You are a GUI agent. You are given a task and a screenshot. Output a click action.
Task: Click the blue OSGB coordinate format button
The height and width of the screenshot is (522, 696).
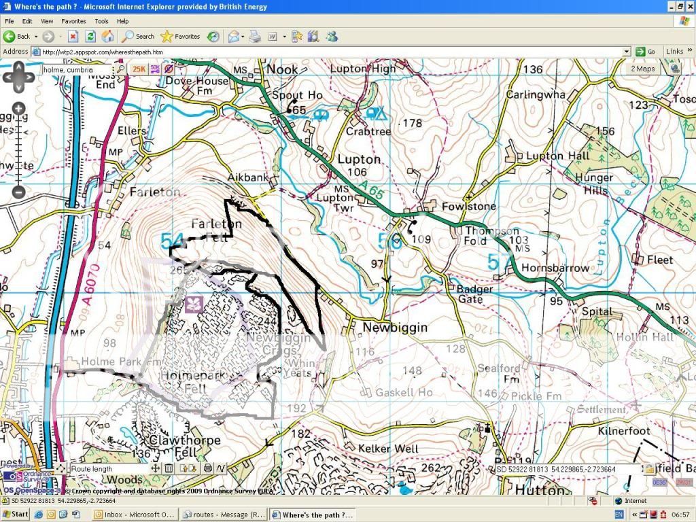[x=659, y=482]
